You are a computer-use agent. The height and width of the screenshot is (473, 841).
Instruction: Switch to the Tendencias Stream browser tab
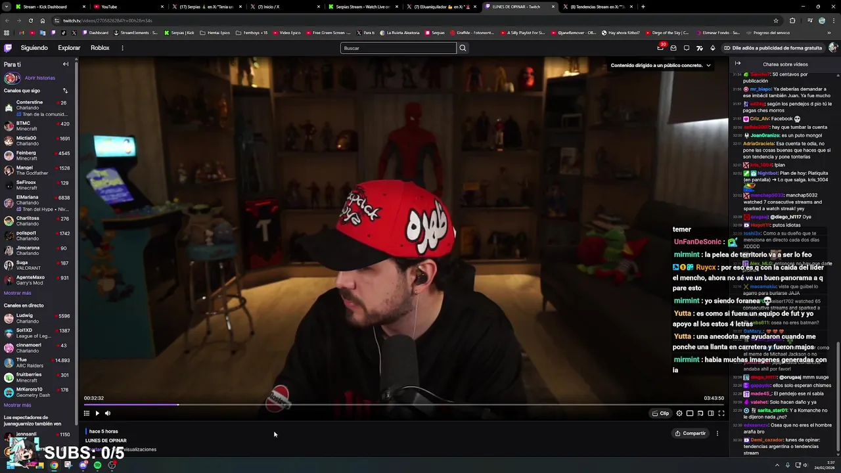(x=598, y=7)
